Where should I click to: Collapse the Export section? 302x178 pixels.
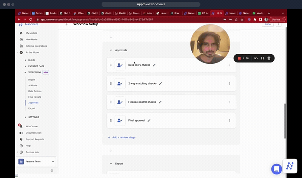[111, 164]
